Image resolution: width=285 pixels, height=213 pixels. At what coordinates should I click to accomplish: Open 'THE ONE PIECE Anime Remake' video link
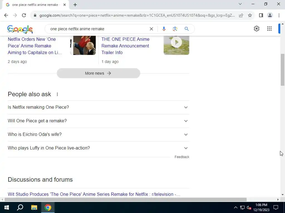pyautogui.click(x=126, y=46)
